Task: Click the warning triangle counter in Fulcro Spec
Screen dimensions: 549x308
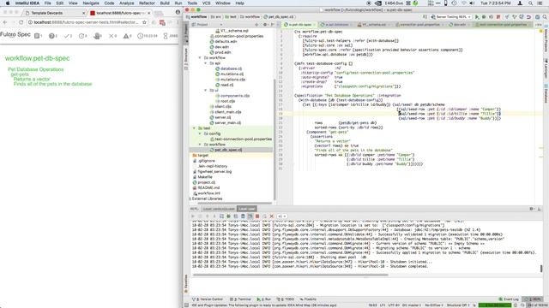Action: 127,36
